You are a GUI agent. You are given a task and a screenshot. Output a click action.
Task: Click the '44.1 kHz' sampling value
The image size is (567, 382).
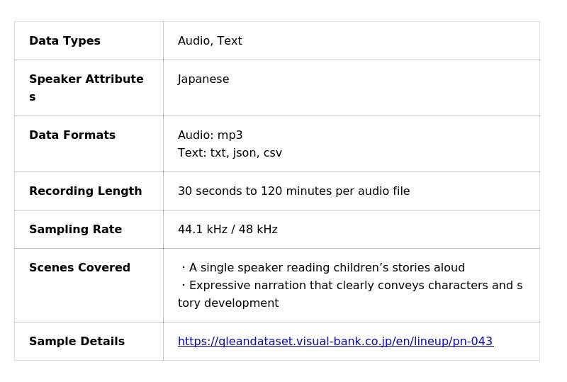[201, 230]
